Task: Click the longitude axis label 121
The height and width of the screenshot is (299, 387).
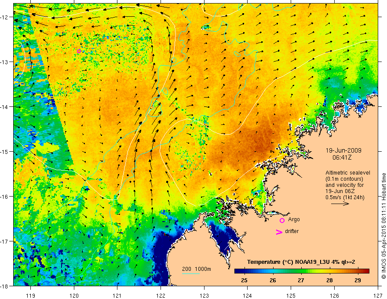Action: 117,295
